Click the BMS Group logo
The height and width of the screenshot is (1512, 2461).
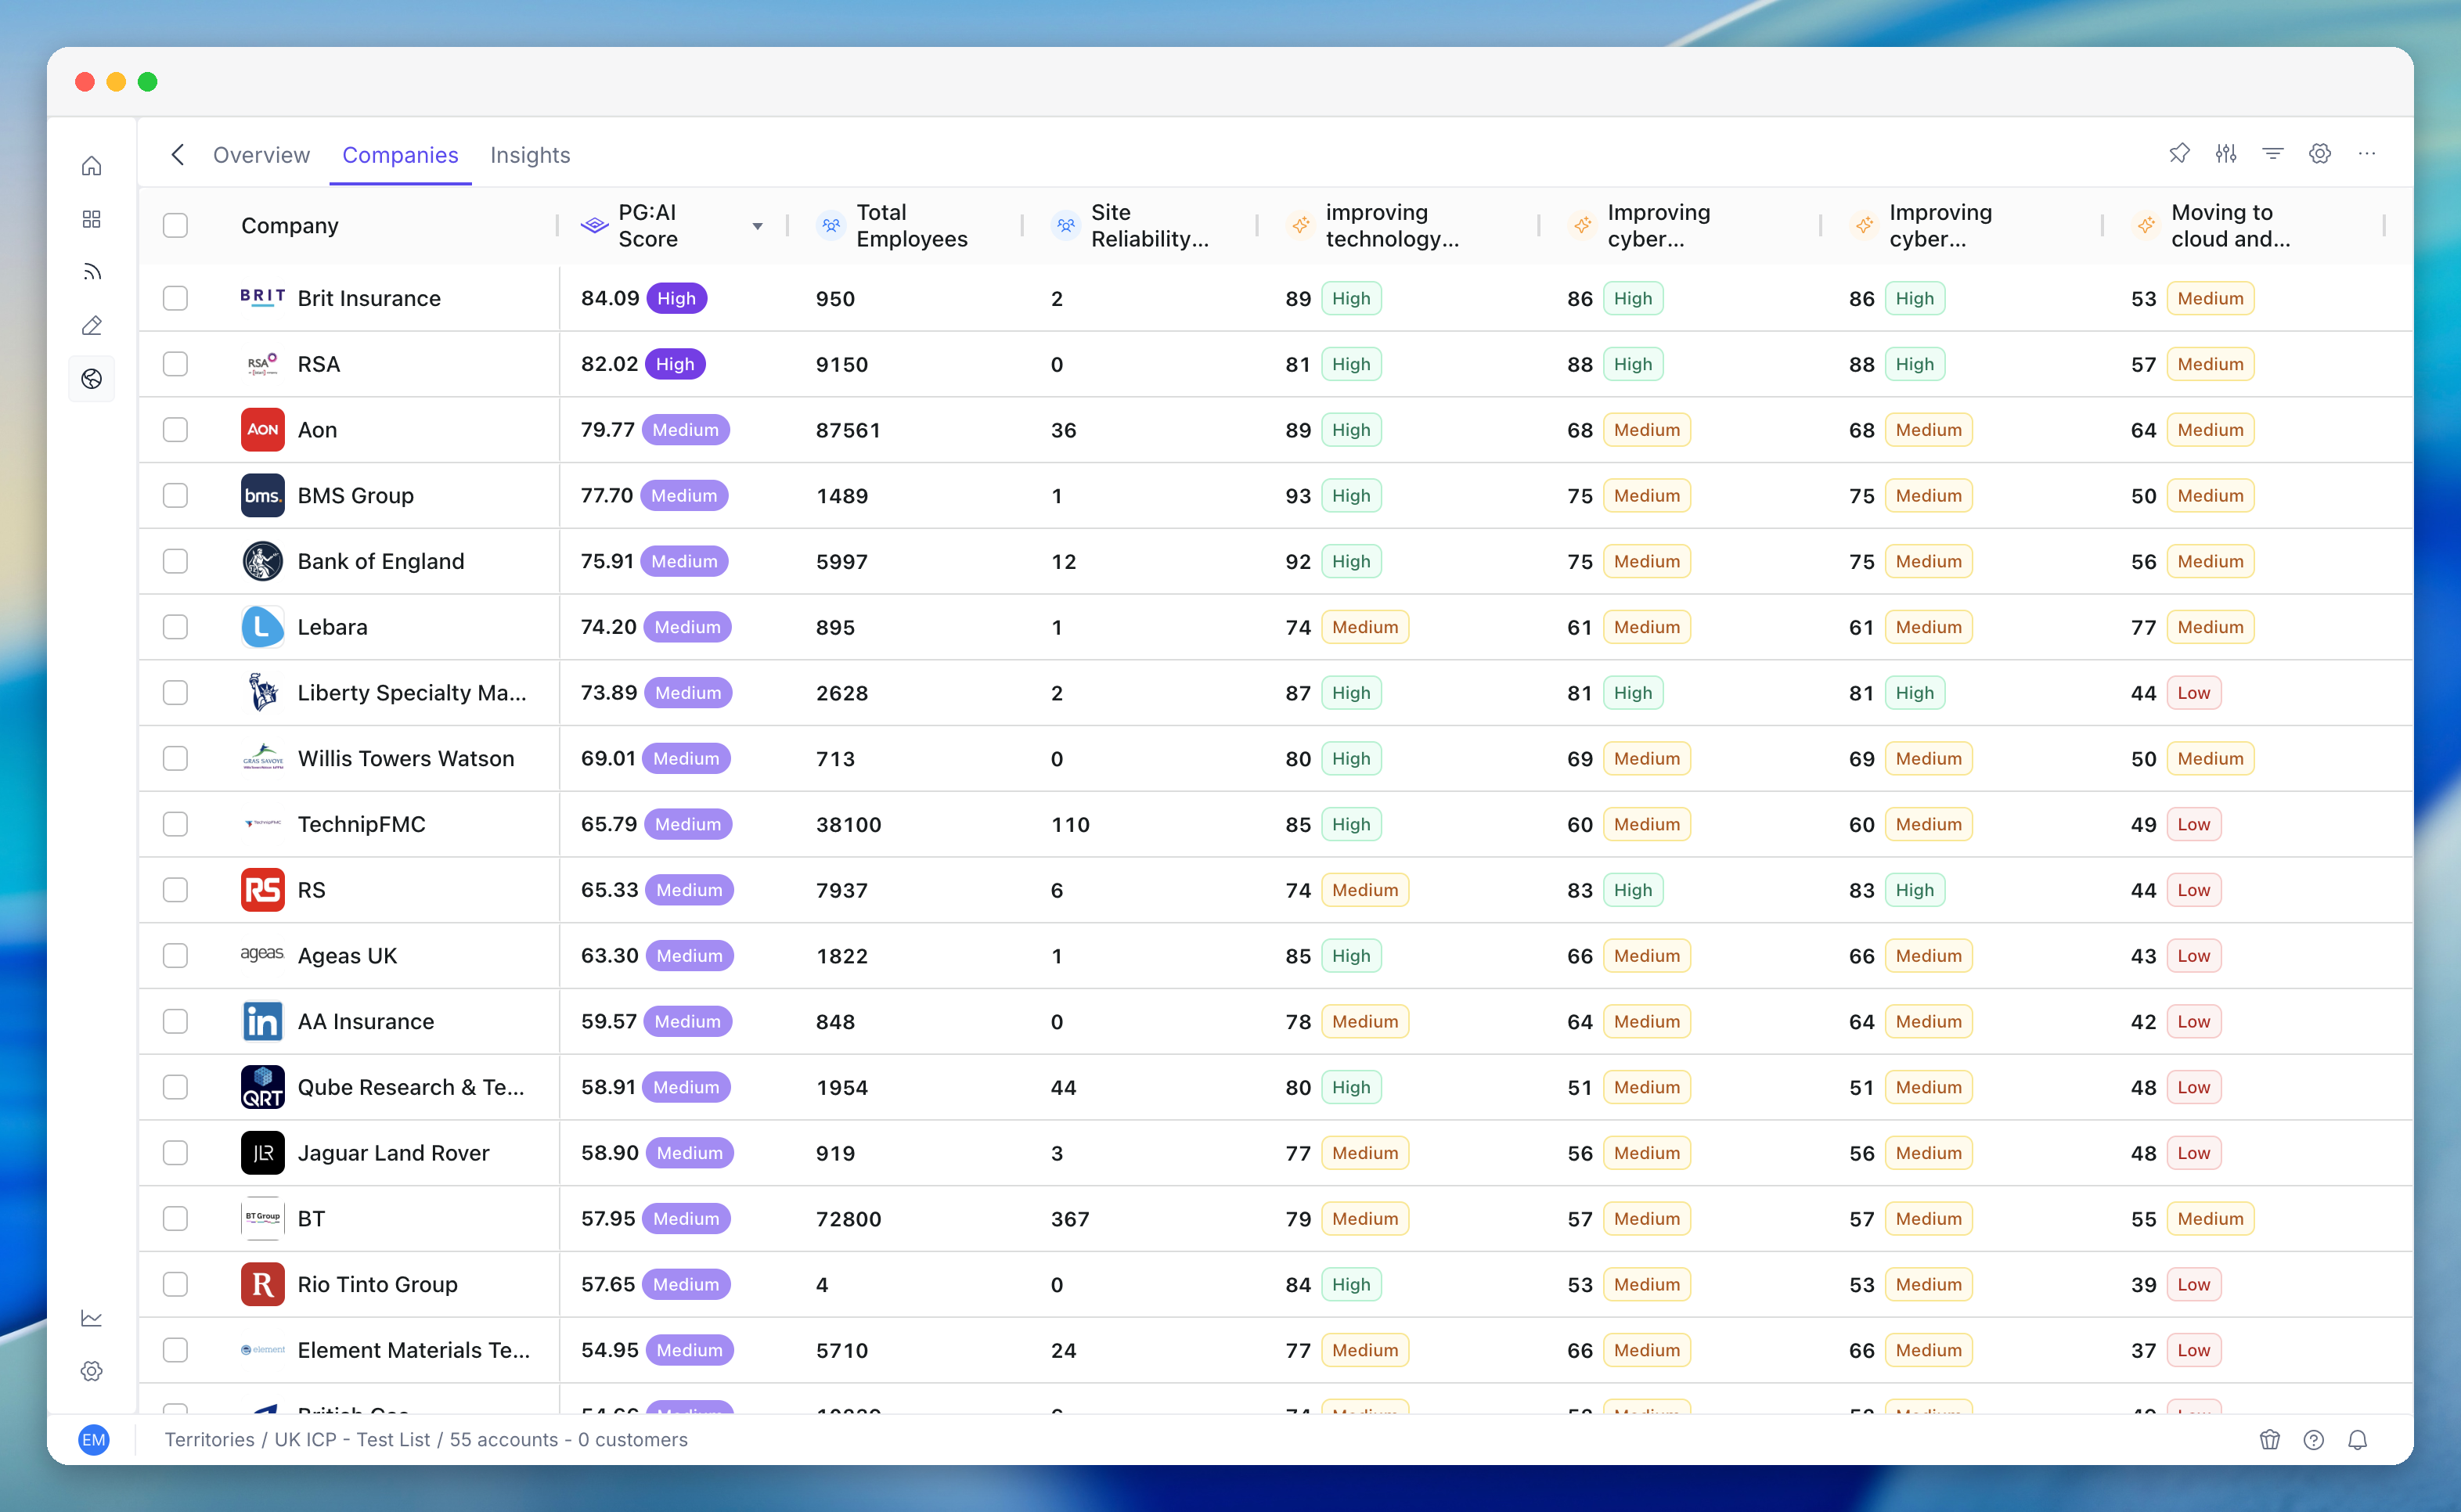point(262,496)
